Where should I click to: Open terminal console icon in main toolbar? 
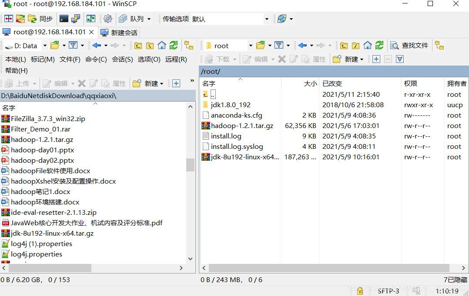[64, 19]
